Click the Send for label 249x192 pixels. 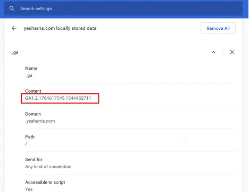(34, 159)
